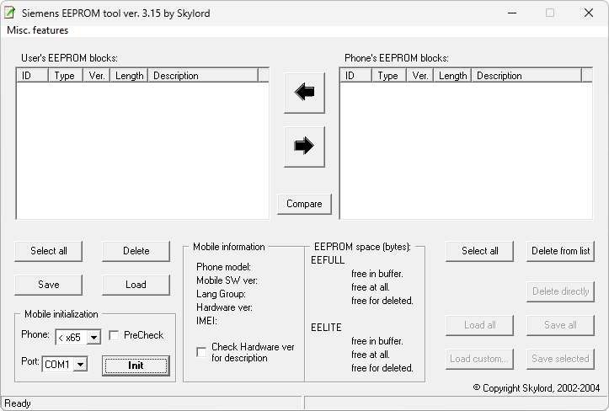Click the app icon in title bar
The height and width of the screenshot is (411, 609).
coord(10,13)
